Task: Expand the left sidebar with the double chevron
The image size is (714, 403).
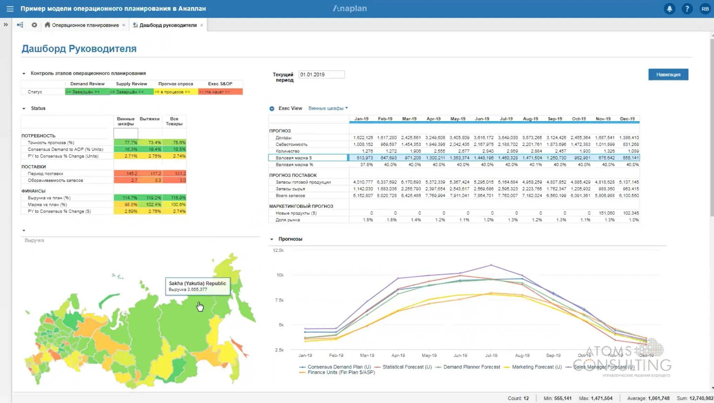Action: tap(6, 25)
